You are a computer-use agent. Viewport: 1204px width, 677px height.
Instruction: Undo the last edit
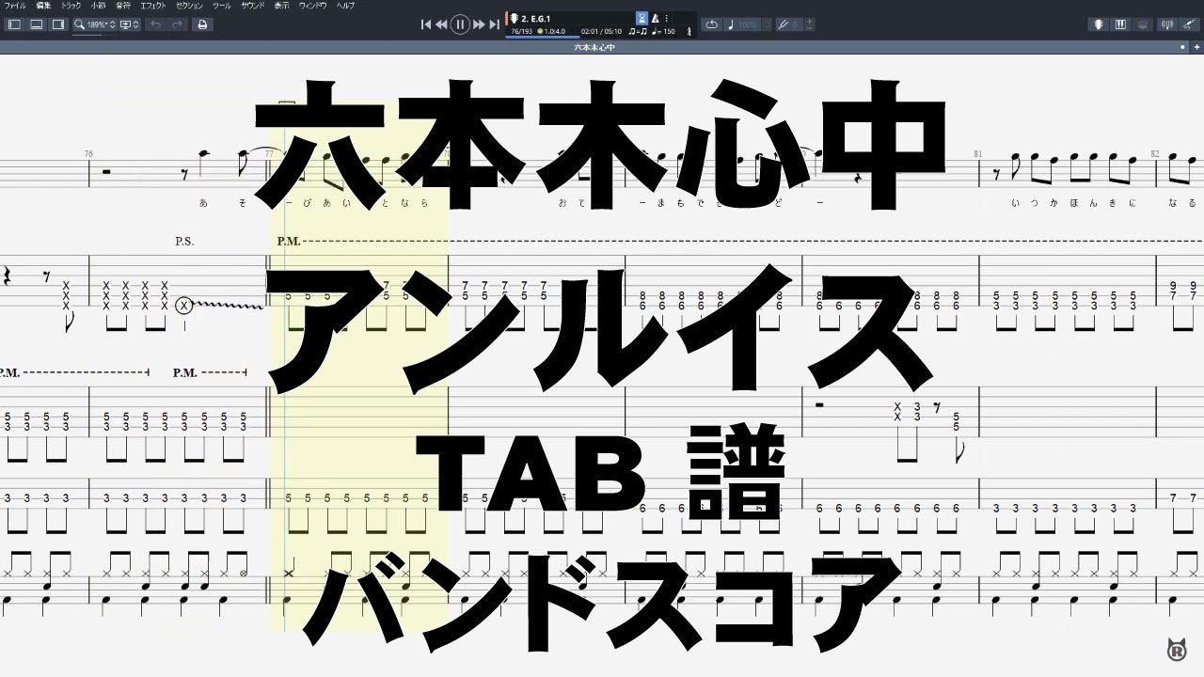(x=156, y=24)
